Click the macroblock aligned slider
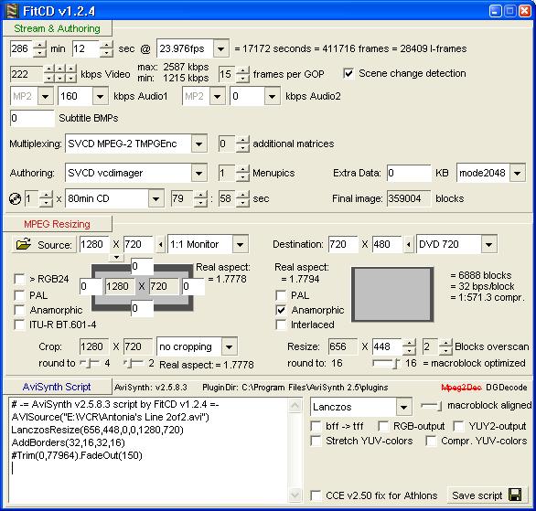The image size is (536, 511). pyautogui.click(x=432, y=406)
